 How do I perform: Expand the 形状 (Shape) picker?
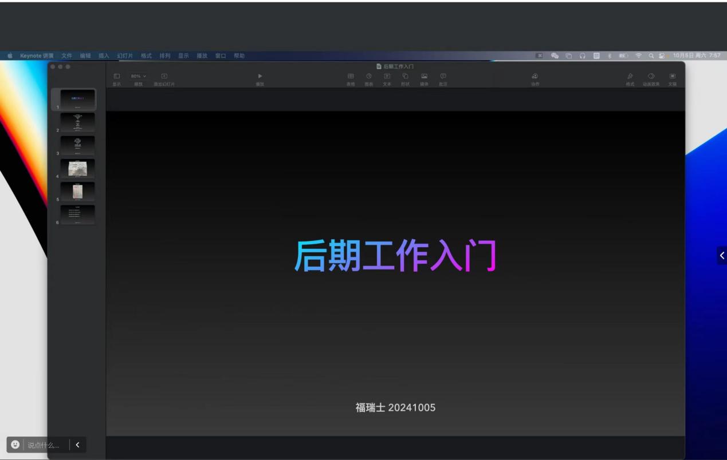(x=405, y=77)
